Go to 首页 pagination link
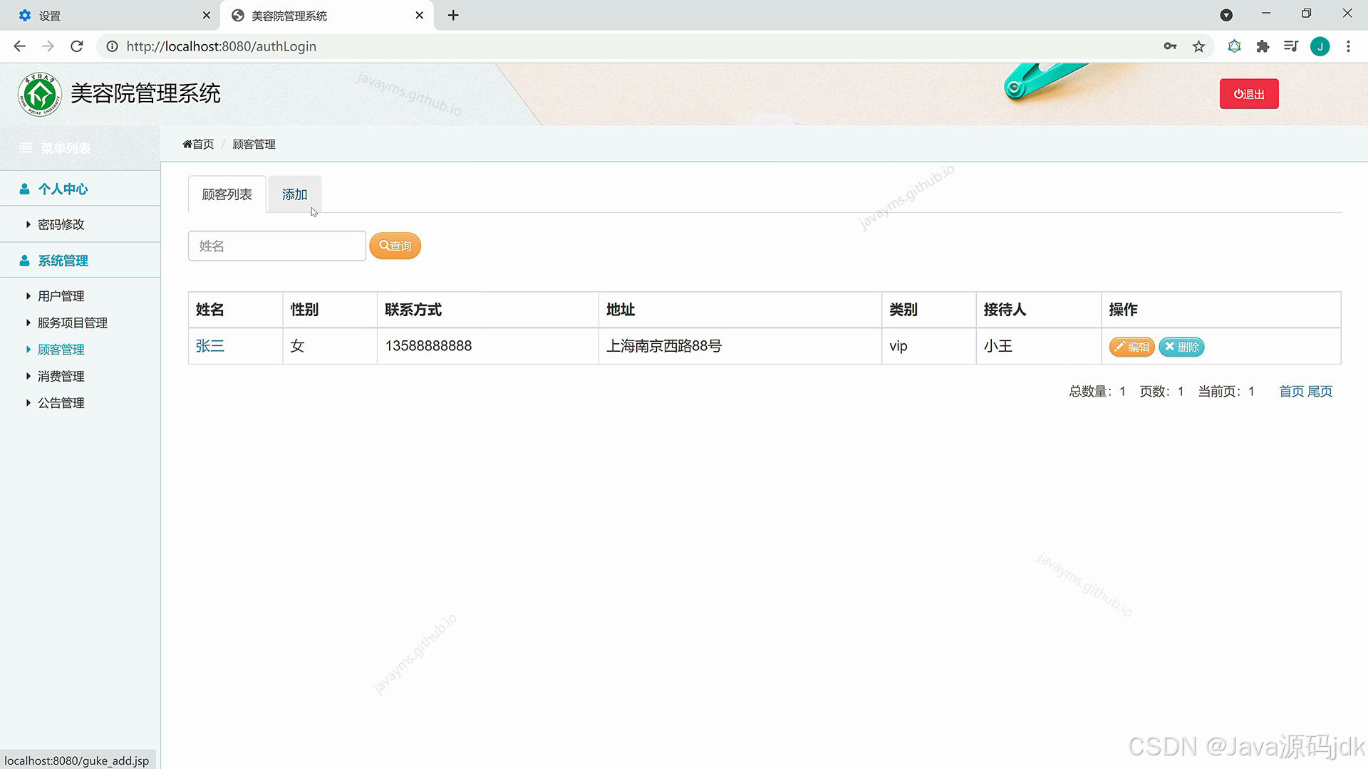Screen dimensions: 1368x769 pos(1291,391)
